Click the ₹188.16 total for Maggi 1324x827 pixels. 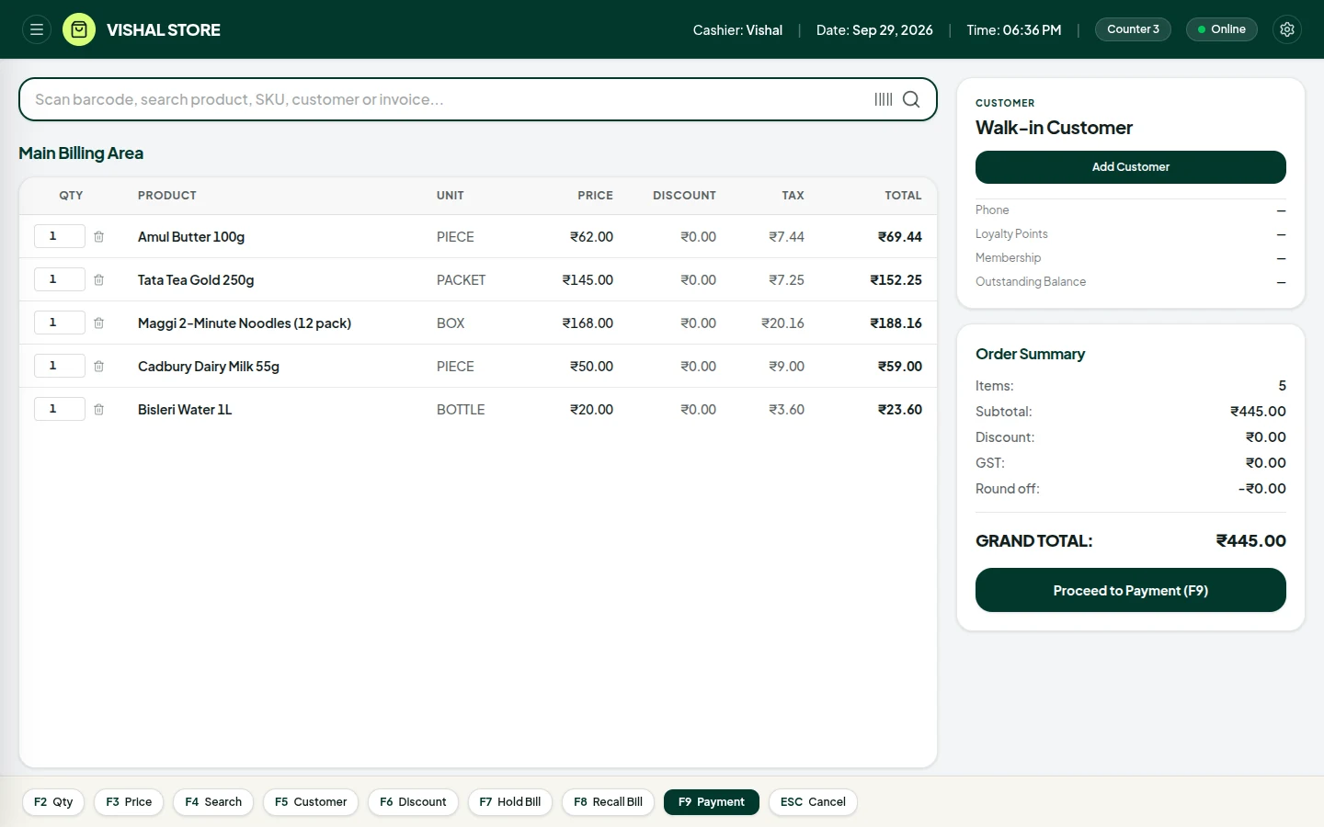[x=896, y=323]
